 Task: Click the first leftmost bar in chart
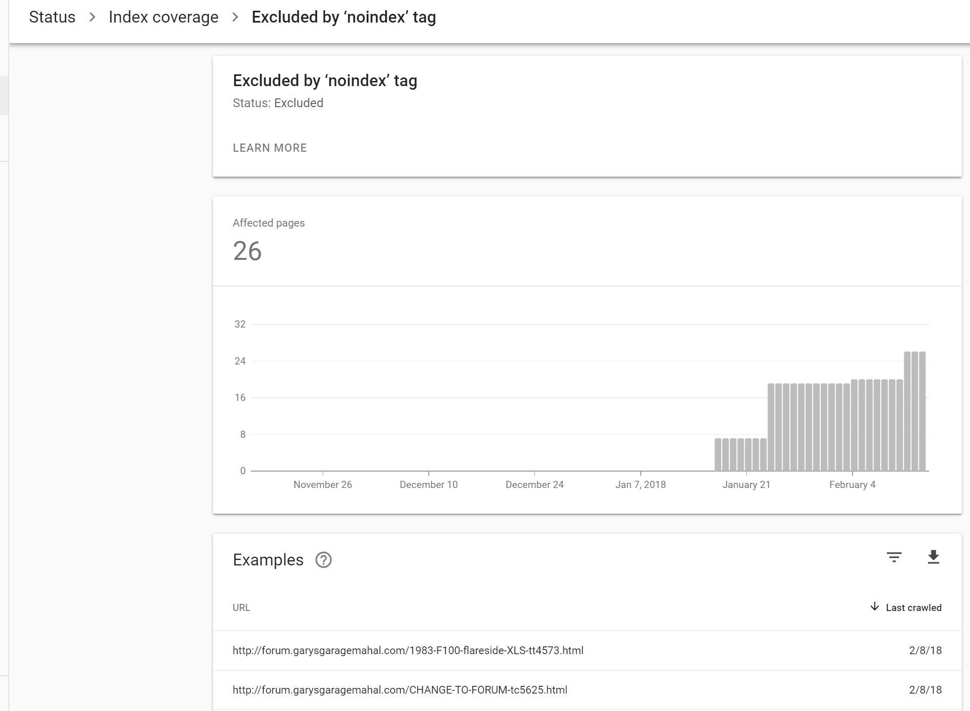click(718, 455)
